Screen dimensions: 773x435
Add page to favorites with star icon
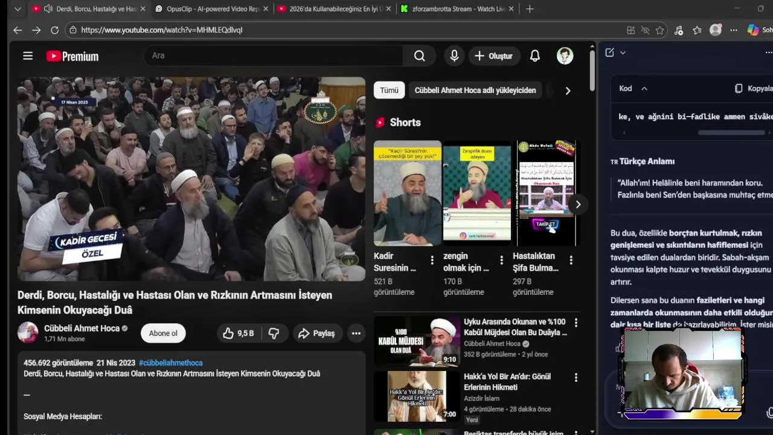pyautogui.click(x=660, y=30)
